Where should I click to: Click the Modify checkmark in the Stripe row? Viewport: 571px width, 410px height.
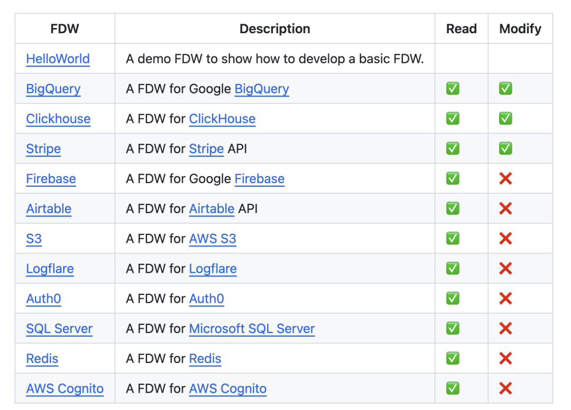(x=505, y=149)
